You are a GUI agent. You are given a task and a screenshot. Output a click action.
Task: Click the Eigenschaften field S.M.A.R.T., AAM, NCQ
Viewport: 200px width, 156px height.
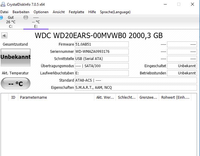(x=136, y=88)
